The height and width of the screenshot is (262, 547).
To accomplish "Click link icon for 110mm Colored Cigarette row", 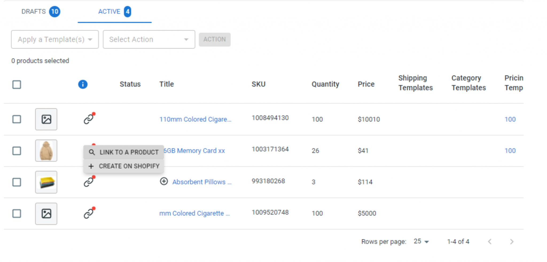I will 89,119.
